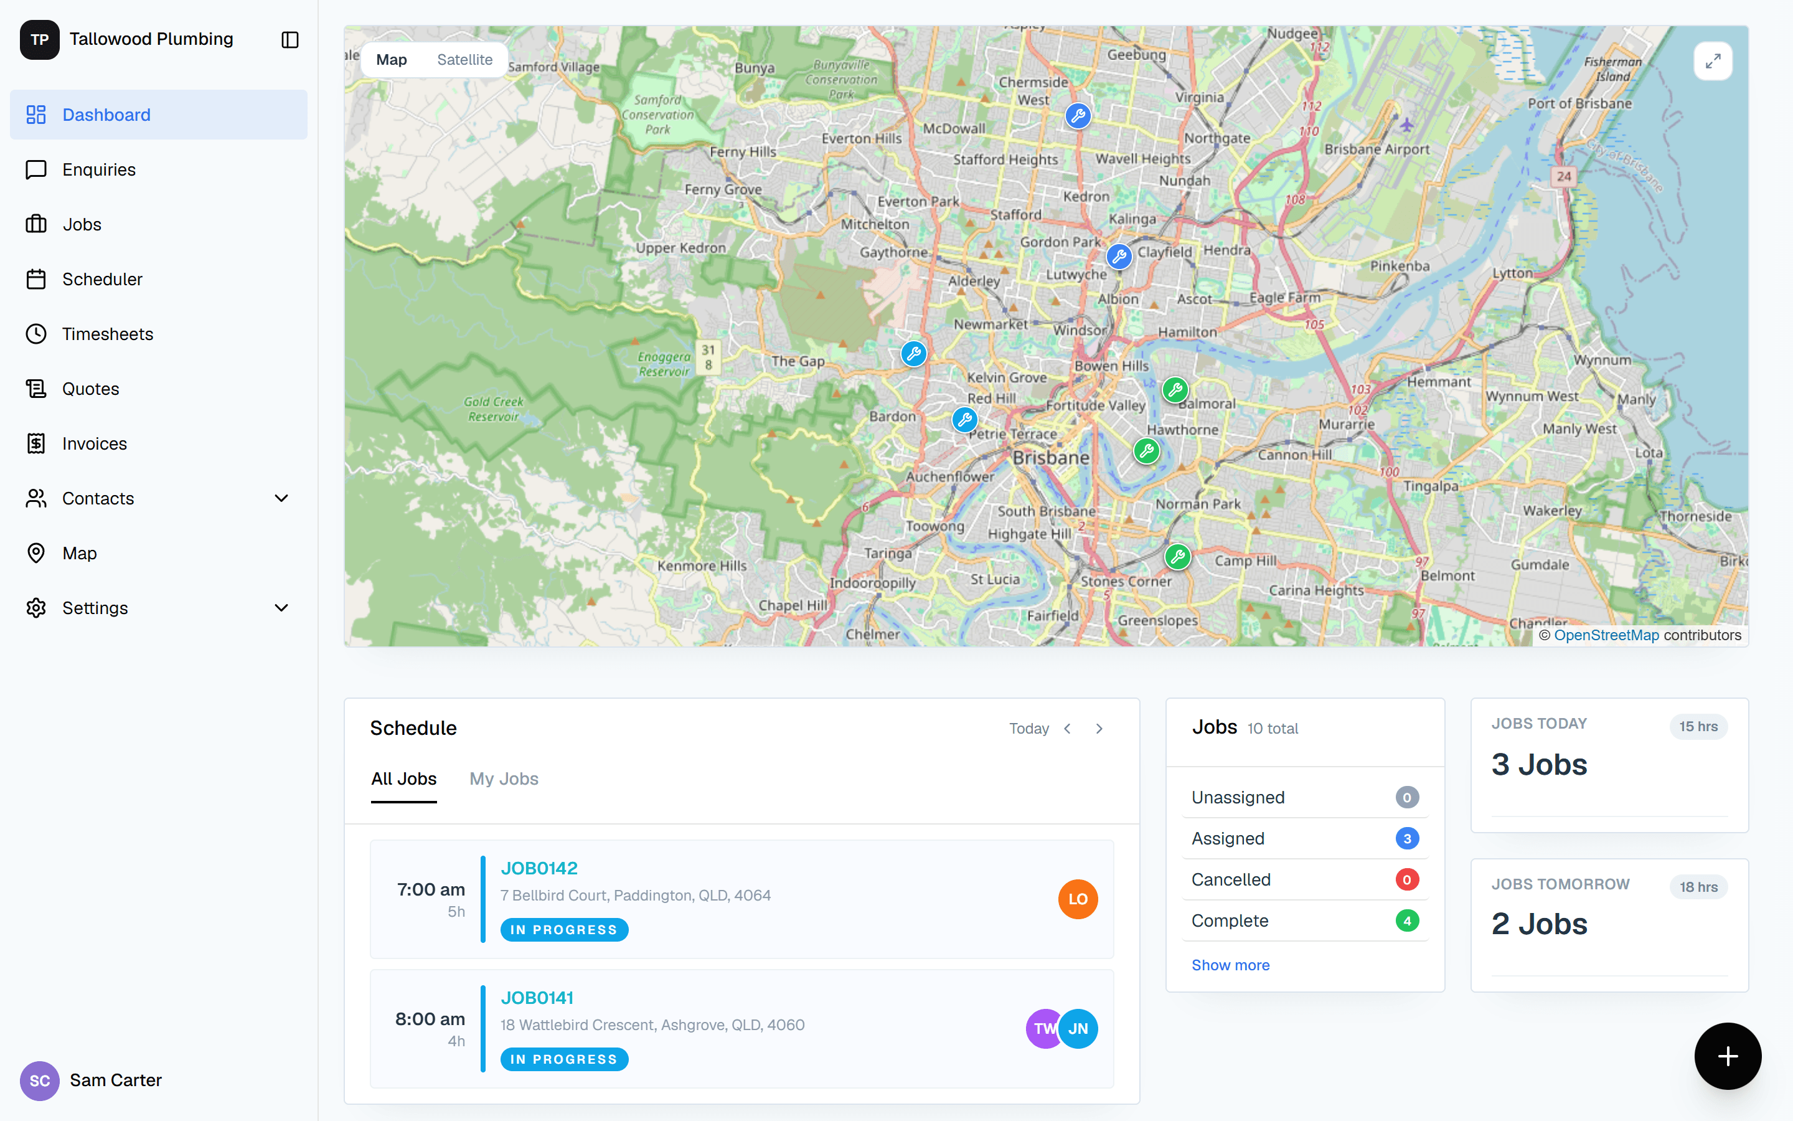Click the Complete count badge 4
The image size is (1793, 1121).
tap(1407, 921)
